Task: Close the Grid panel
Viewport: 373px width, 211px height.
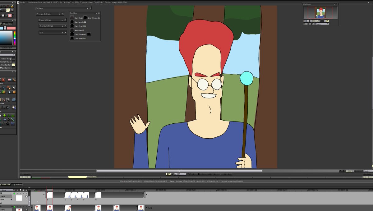Action: (65, 32)
